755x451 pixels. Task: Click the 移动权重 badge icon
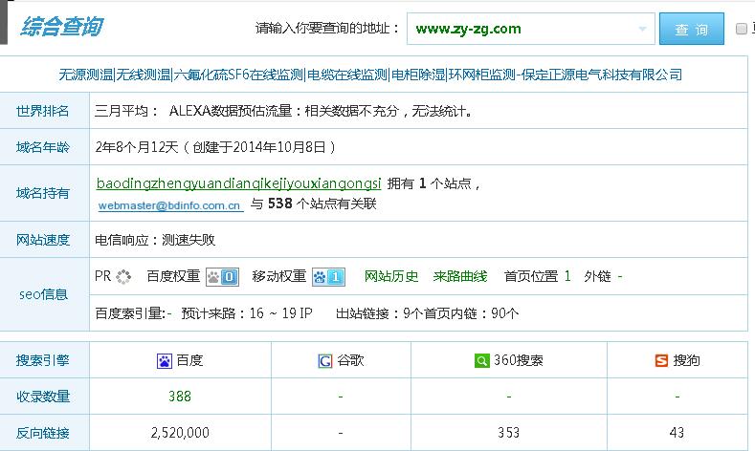328,277
